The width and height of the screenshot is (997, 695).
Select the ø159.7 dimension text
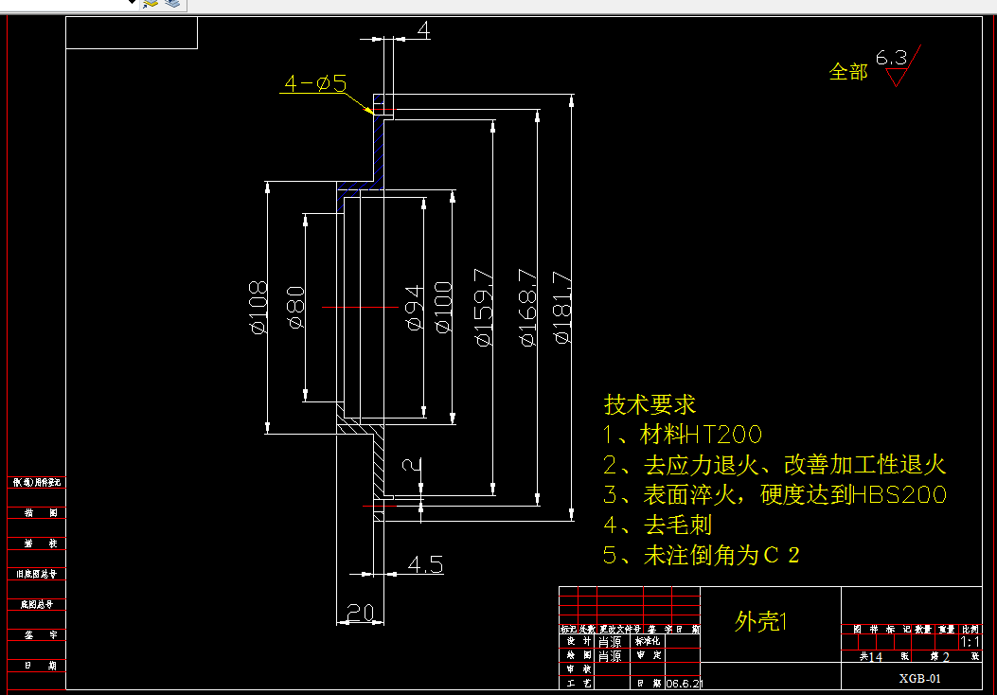point(484,308)
